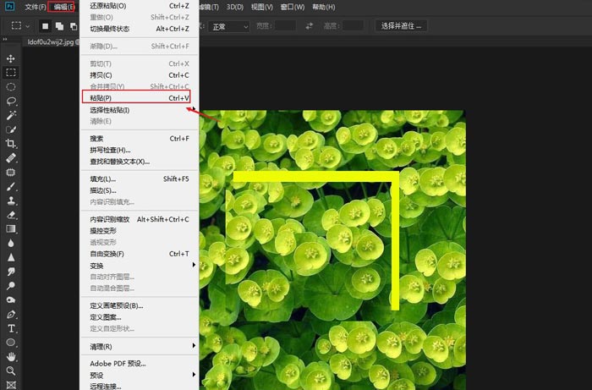Enable Subtract from Selection mode
Image resolution: width=592 pixels, height=390 pixels.
[74, 26]
